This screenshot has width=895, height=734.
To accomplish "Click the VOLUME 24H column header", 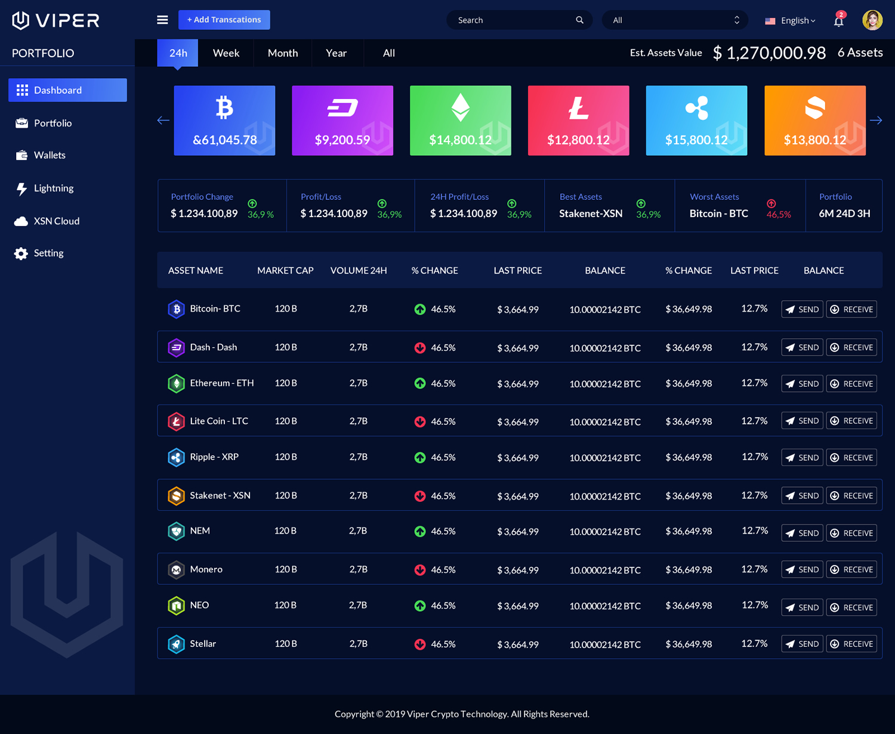I will (359, 270).
